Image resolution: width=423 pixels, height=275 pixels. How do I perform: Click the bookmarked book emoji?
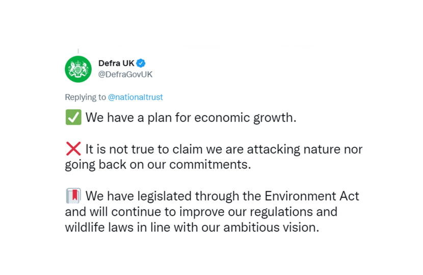point(73,196)
